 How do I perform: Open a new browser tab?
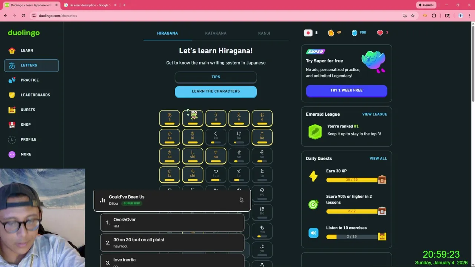tap(124, 5)
